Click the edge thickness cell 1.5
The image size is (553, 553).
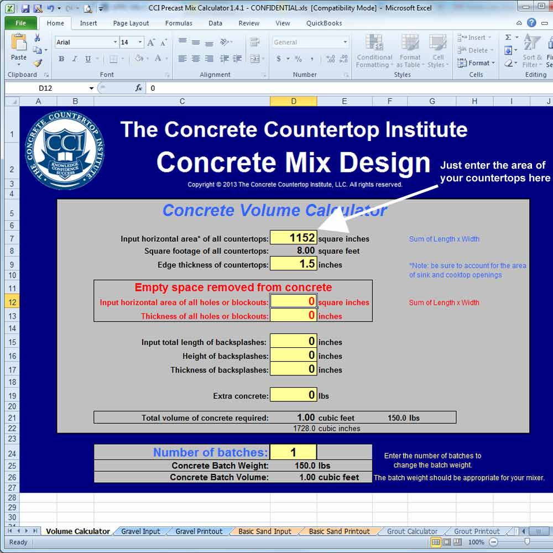pos(294,264)
